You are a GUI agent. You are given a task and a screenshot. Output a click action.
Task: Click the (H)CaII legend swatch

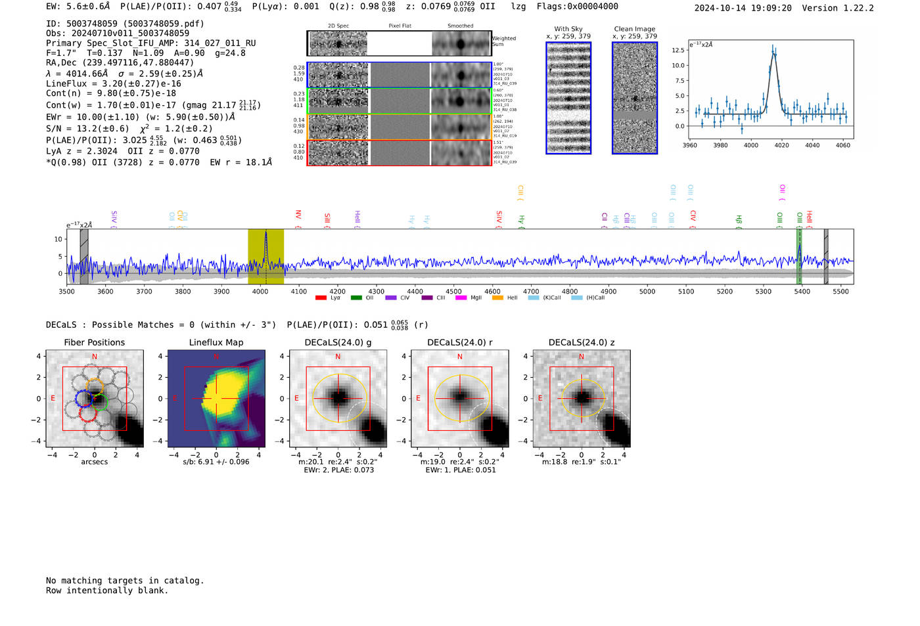tap(577, 298)
